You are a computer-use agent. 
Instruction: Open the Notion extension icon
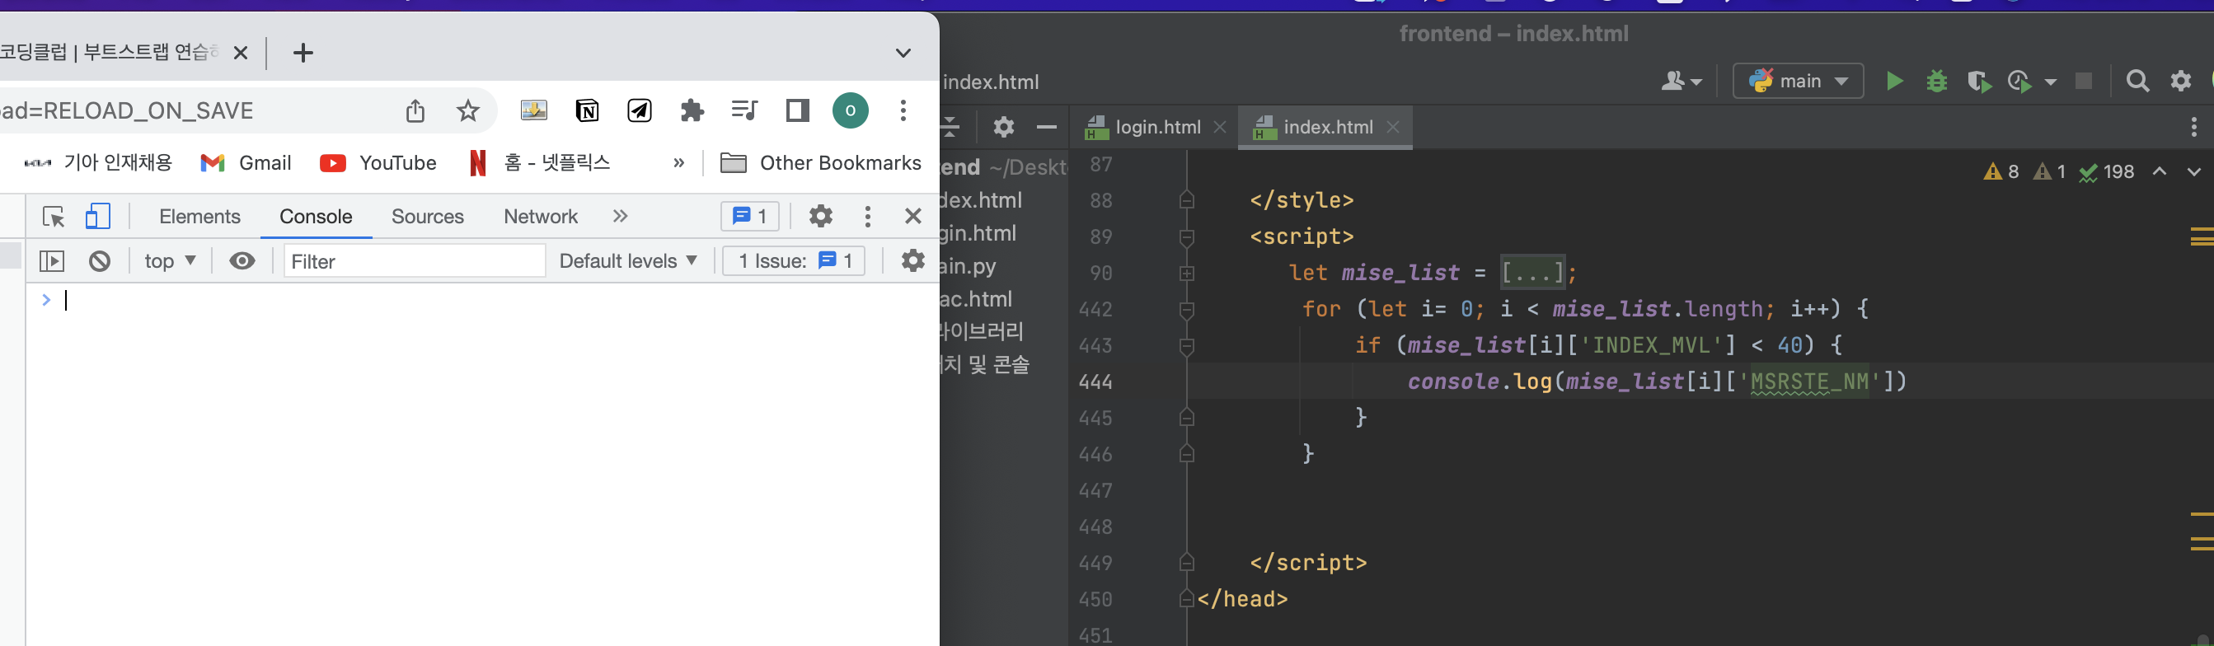click(x=587, y=110)
